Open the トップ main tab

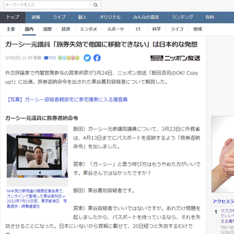pyautogui.click(x=13, y=17)
